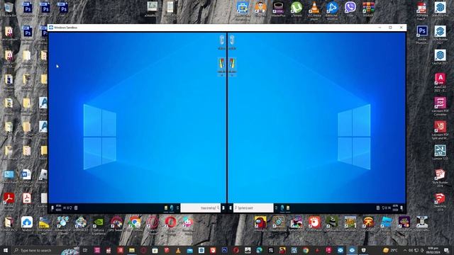Viewport: 454px width, 255px height.
Task: Open the host taskbar clock and date
Action: point(433,250)
